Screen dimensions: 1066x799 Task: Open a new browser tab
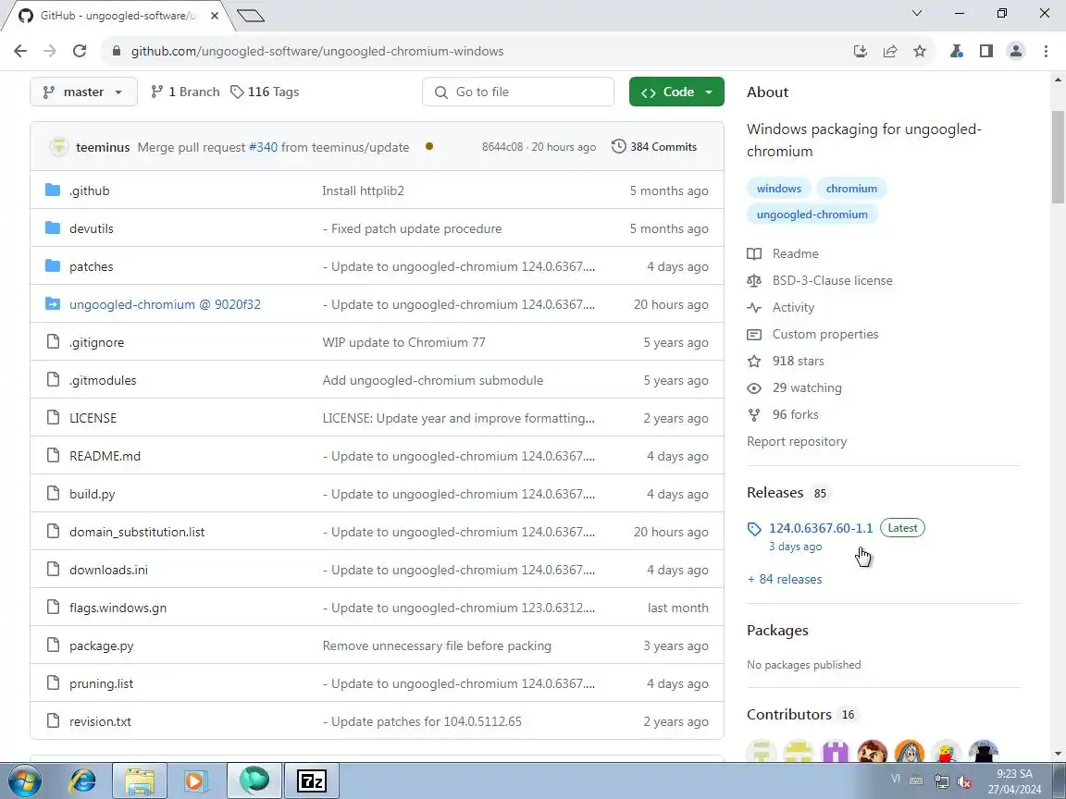click(x=251, y=15)
